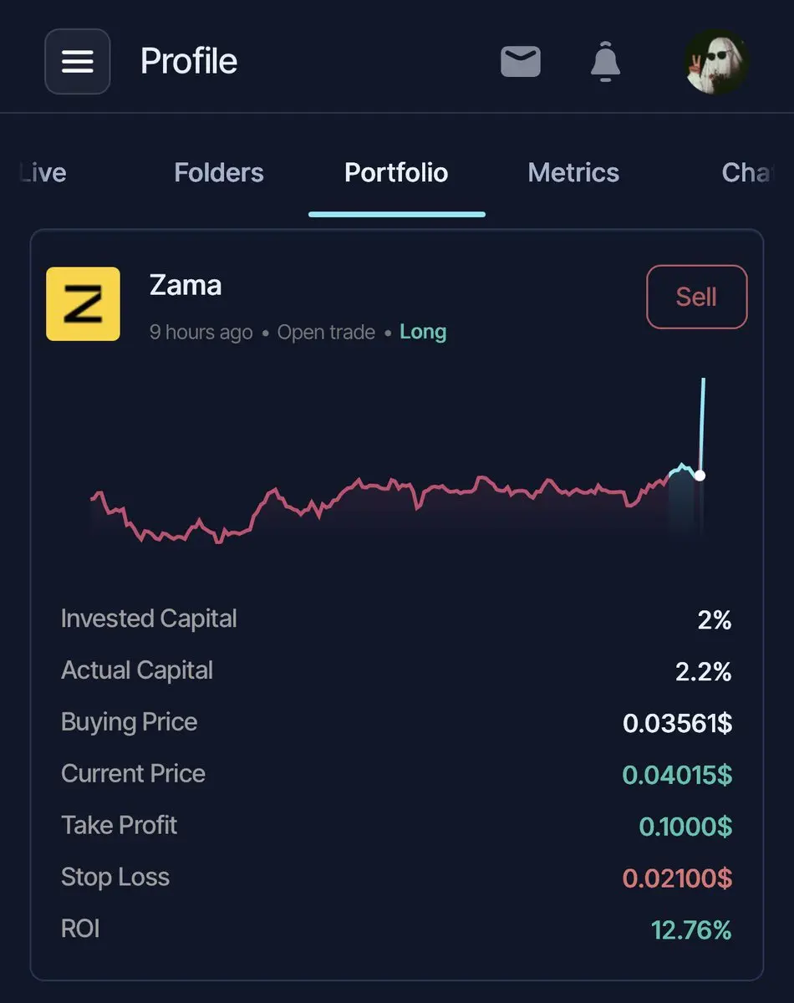Open the user avatar profile picture
This screenshot has width=794, height=1003.
click(x=716, y=62)
